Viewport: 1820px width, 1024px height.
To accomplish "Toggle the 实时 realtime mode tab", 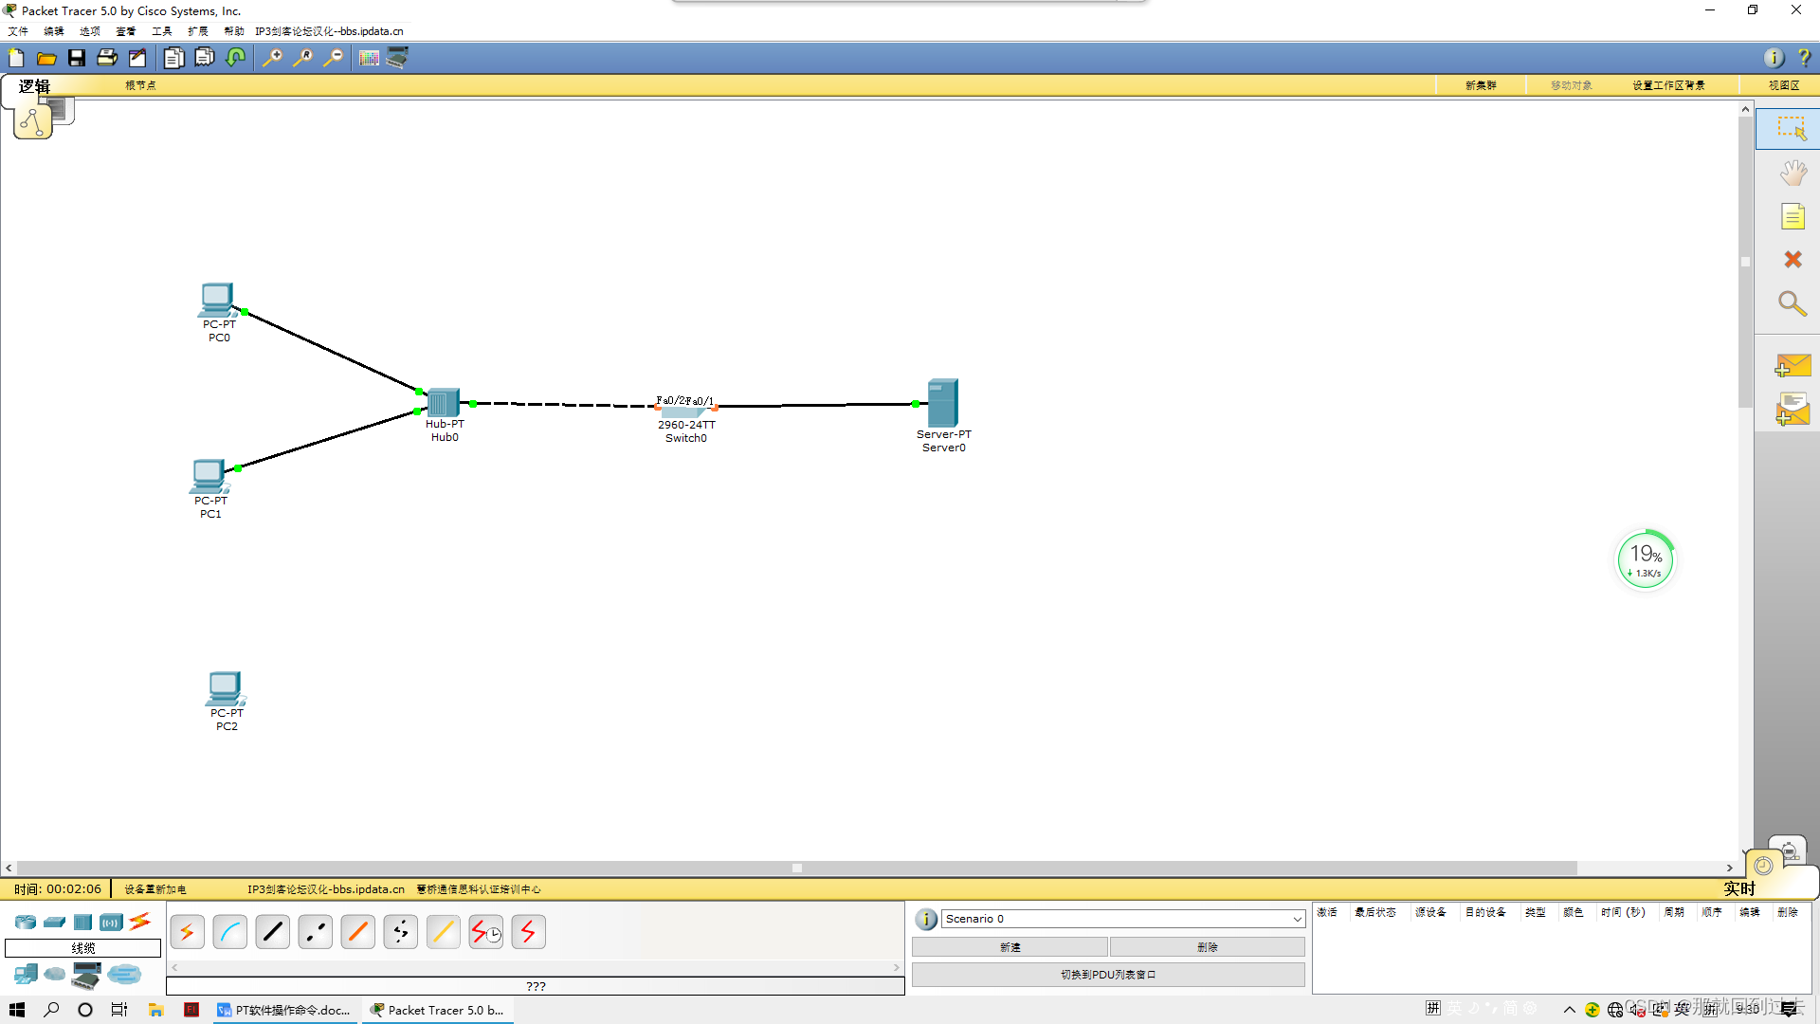I will coord(1738,888).
